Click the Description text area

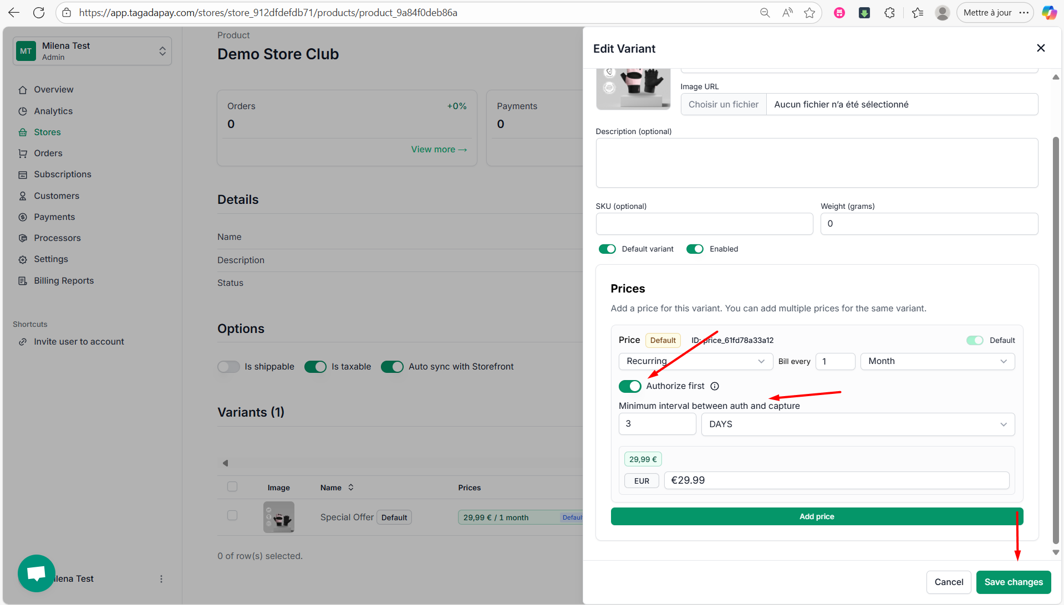point(817,163)
